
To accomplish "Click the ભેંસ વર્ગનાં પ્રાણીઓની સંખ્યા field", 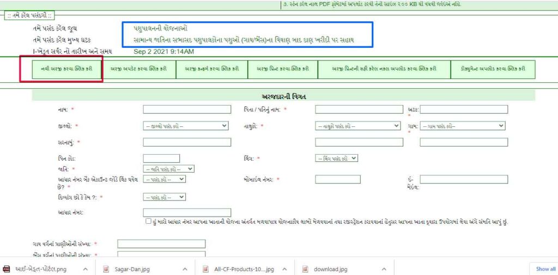I will (x=161, y=254).
